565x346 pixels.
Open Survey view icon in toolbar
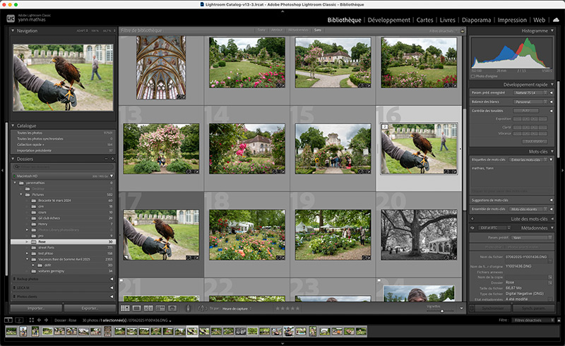pos(160,308)
